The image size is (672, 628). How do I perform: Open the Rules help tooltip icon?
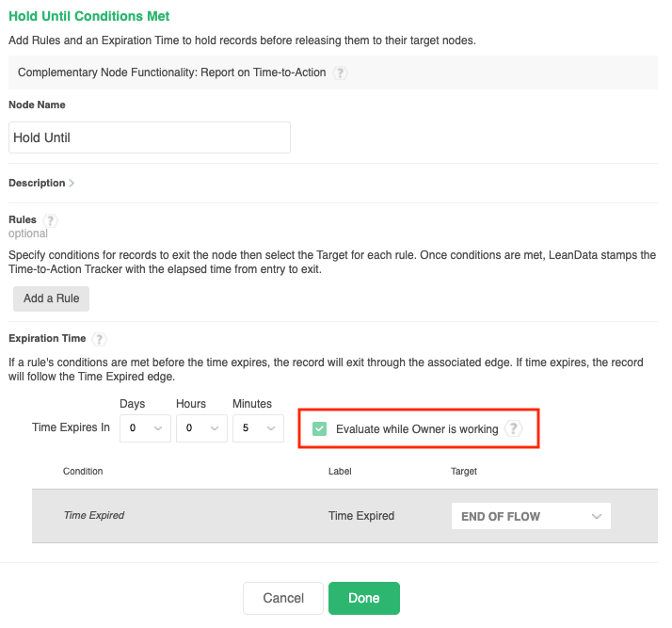tap(51, 220)
